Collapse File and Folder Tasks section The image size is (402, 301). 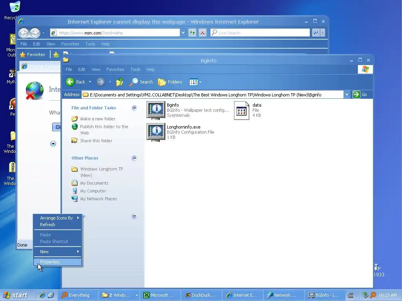pos(134,108)
